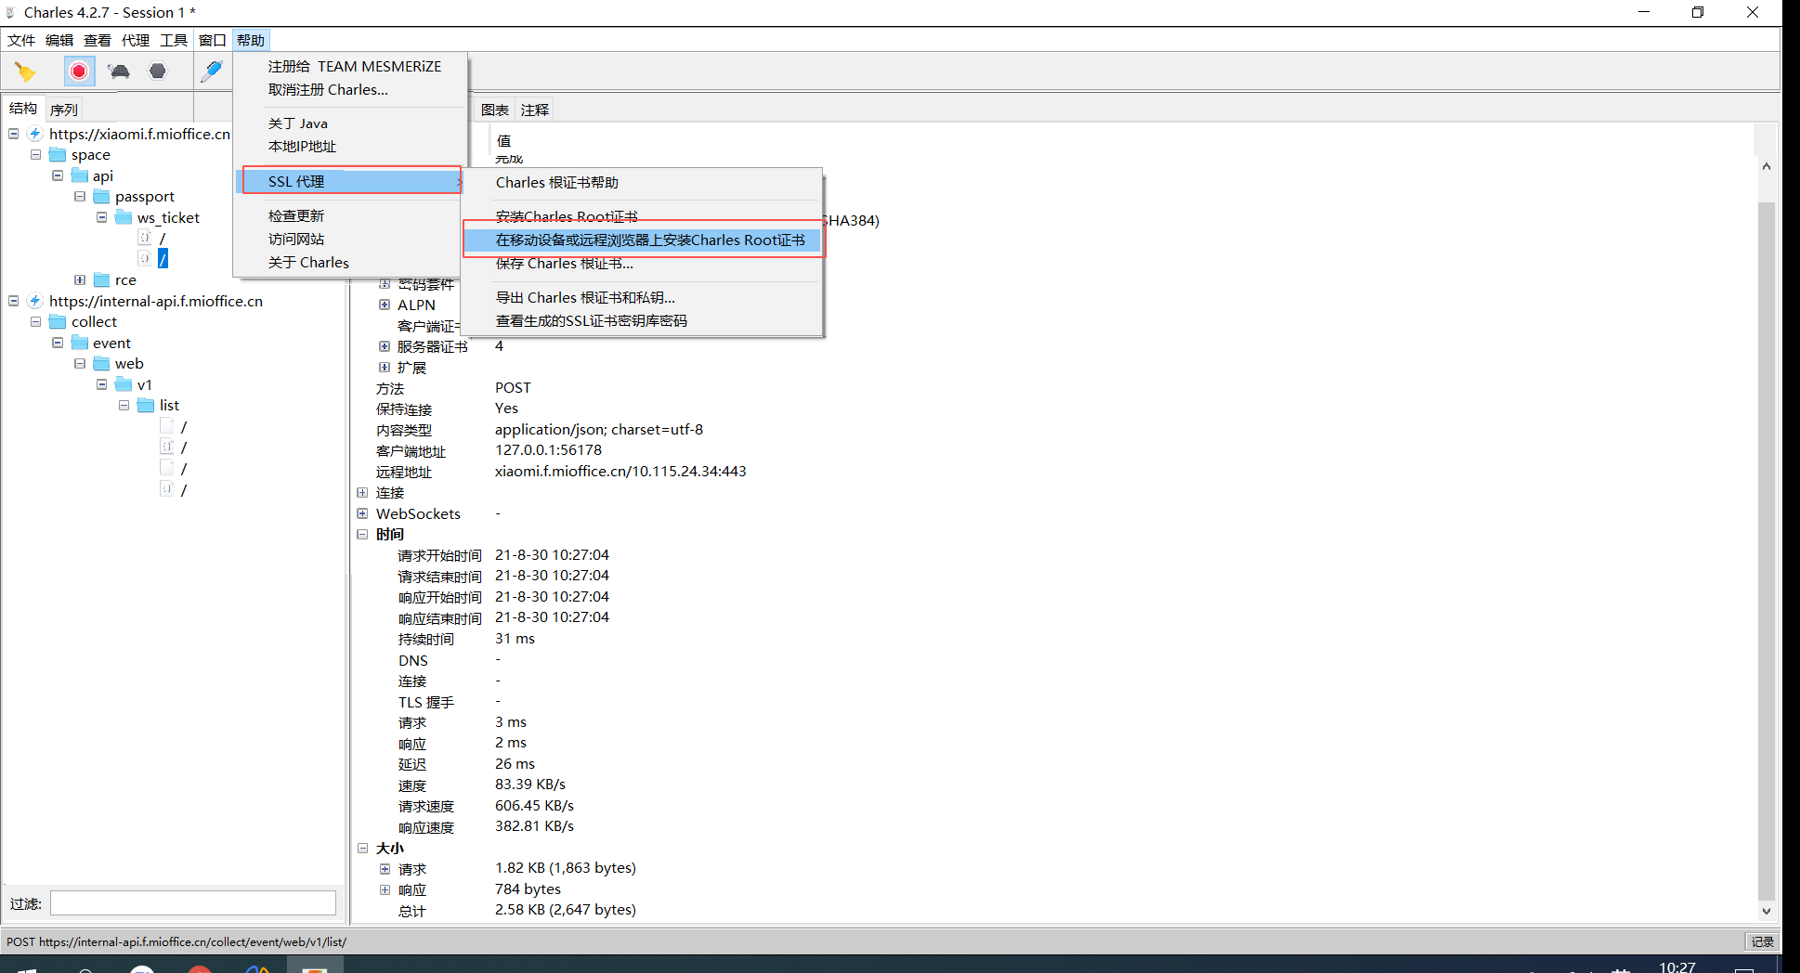Viewport: 1800px width, 973px height.
Task: Click the 过滤 filter input field
Action: (193, 903)
